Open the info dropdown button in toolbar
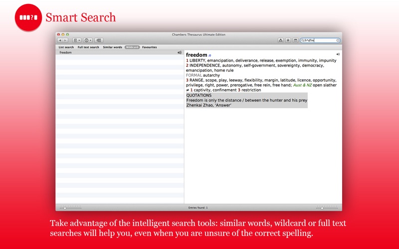 tap(88, 40)
